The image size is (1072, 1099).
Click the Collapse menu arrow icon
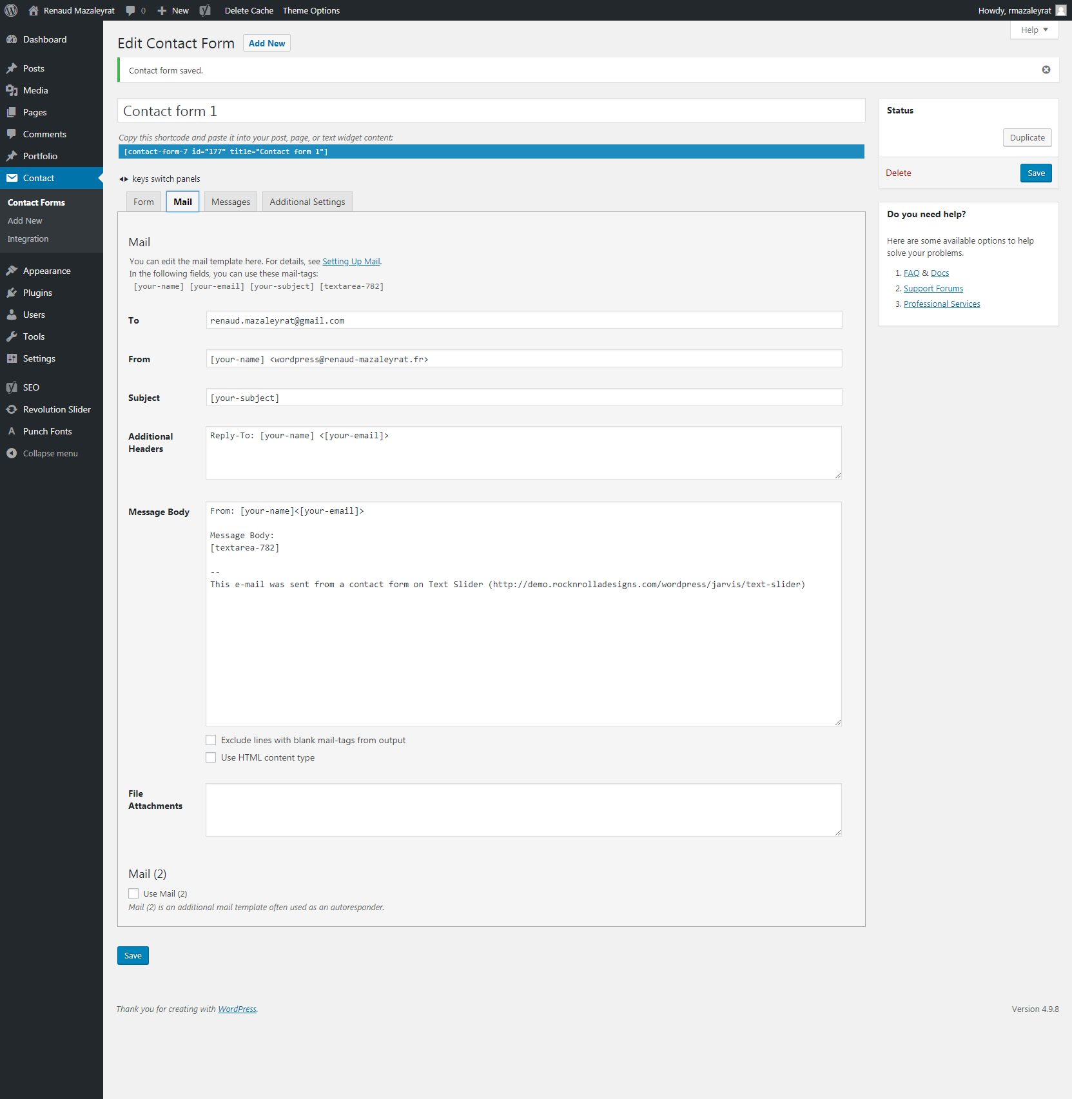tap(12, 453)
